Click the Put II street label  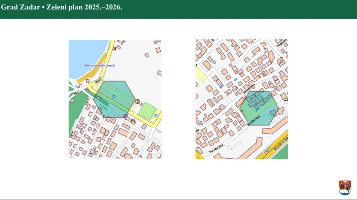click(x=86, y=101)
